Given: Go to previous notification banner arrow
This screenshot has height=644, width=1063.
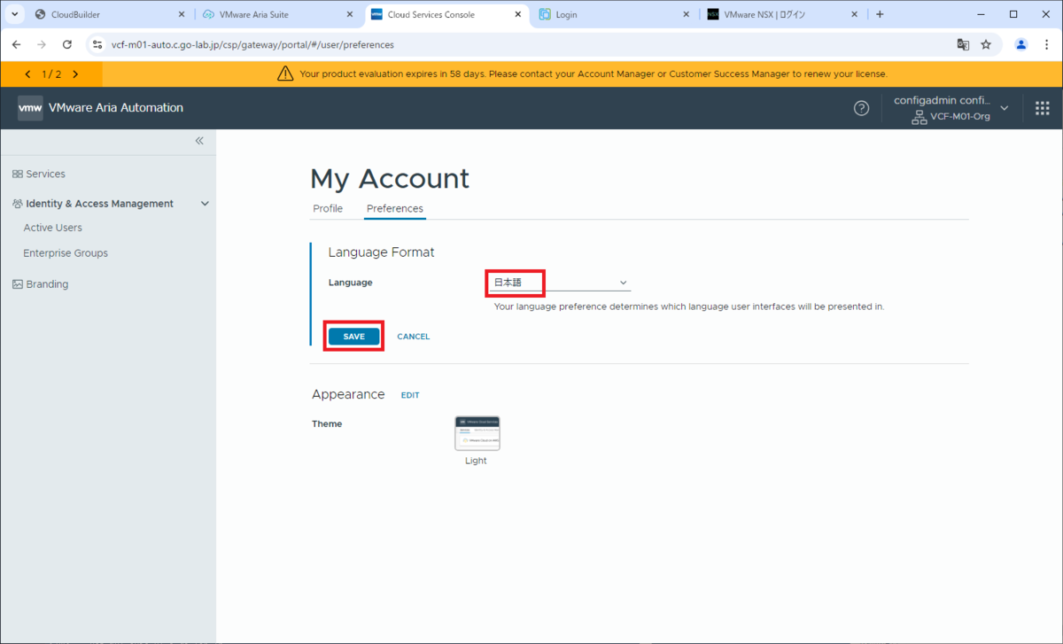Looking at the screenshot, I should [x=28, y=74].
